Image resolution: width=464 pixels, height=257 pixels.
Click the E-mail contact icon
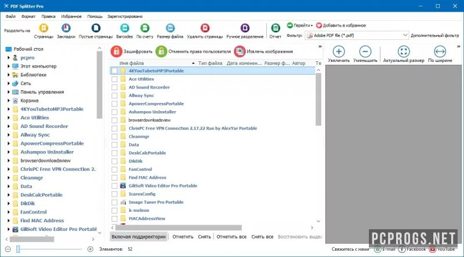pos(378,249)
